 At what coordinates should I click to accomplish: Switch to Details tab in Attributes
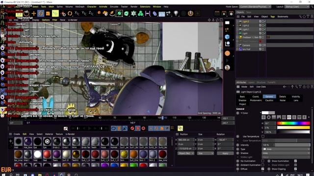click(283, 97)
